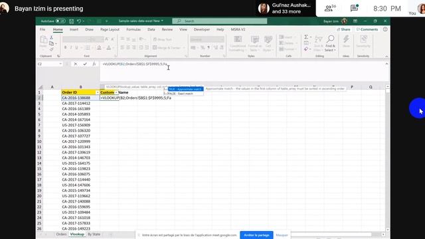Choose FALSE - Exact match suggestion
This screenshot has height=239, width=425.
coord(181,94)
